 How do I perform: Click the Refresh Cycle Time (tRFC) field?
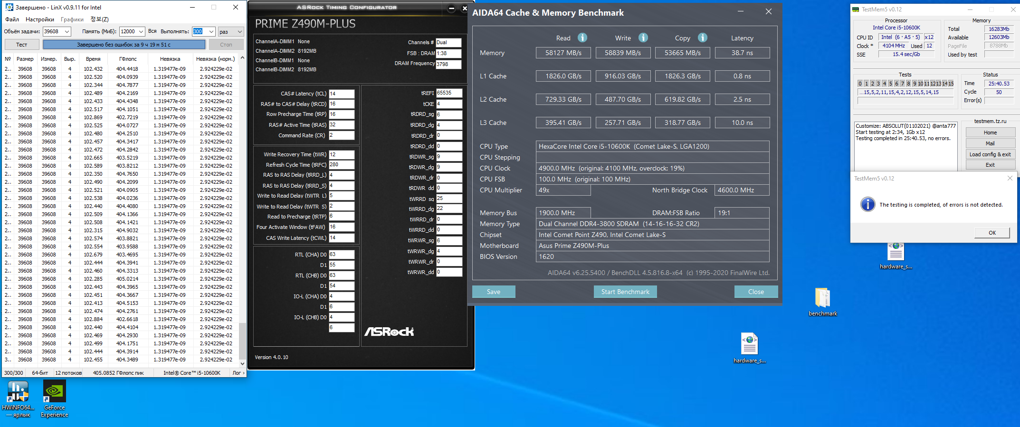click(342, 165)
